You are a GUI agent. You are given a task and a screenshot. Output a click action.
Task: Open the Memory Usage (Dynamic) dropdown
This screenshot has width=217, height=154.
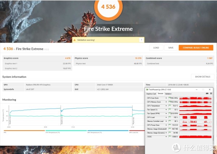pyautogui.click(x=166, y=133)
